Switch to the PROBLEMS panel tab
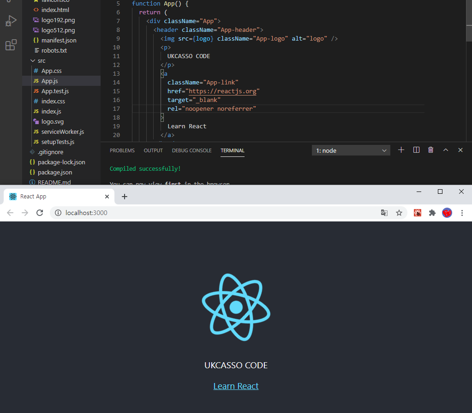 122,150
